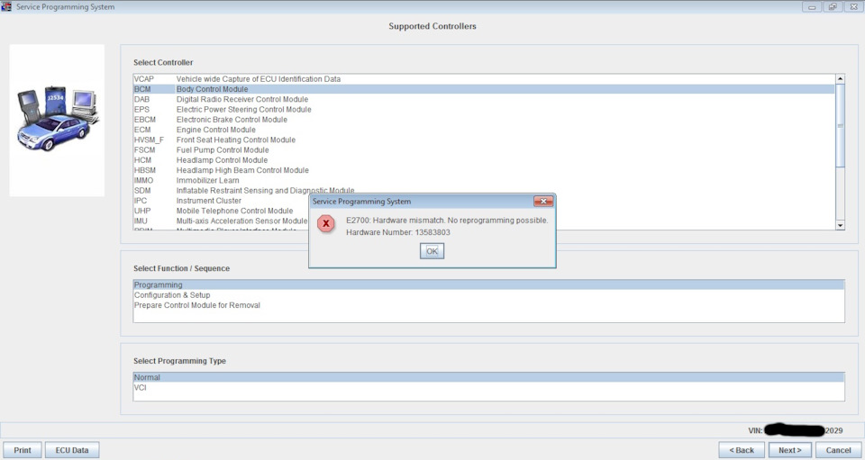Click the car and diagnostic tools image

[x=57, y=120]
